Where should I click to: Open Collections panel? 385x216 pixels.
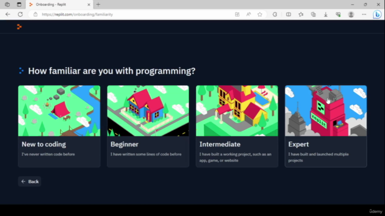[x=313, y=14]
